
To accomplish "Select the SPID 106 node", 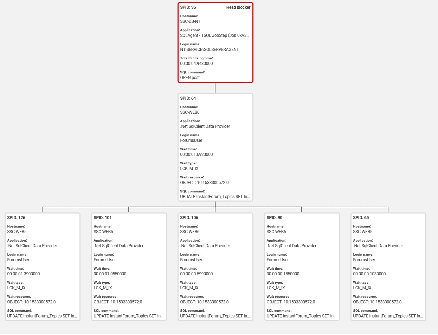I will pyautogui.click(x=215, y=266).
